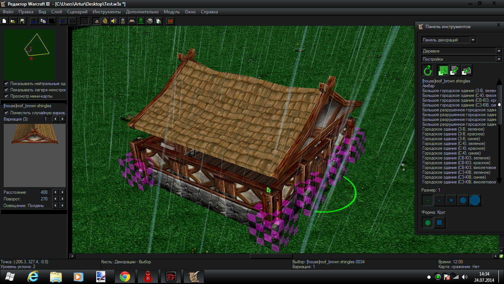This screenshot has height=284, width=504.
Task: Open the Terrain editor mountain icon
Action: [x=96, y=21]
